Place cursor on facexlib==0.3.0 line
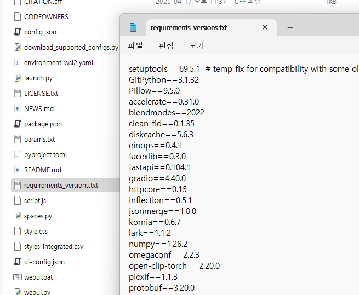The height and width of the screenshot is (295, 359). [x=157, y=157]
